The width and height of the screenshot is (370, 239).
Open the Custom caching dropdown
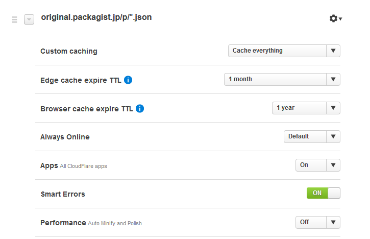[284, 51]
